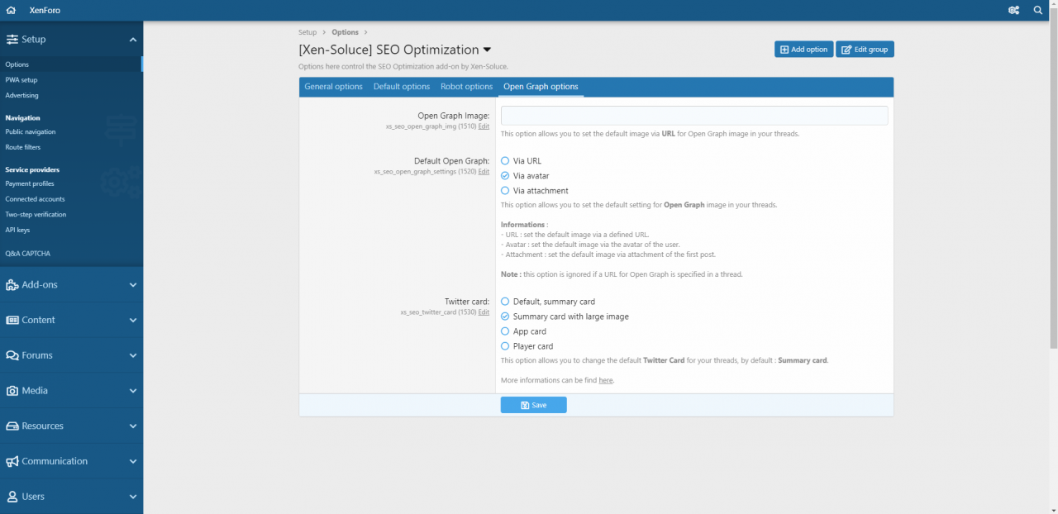
Task: Open Advertising in sidebar
Action: (71, 95)
